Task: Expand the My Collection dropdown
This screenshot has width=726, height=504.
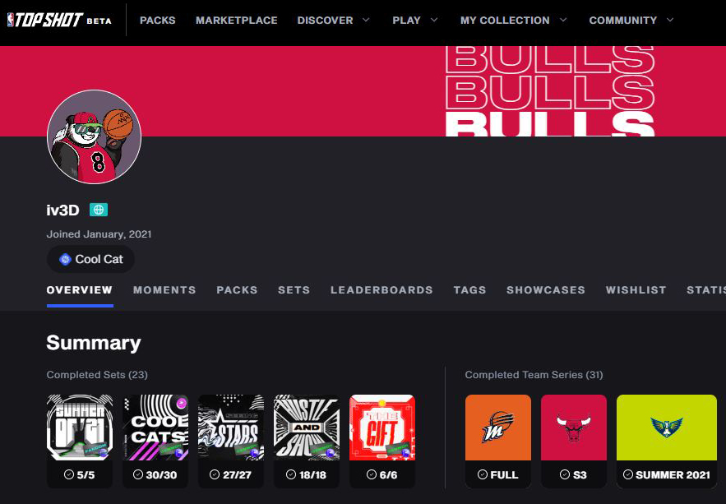Action: point(513,20)
